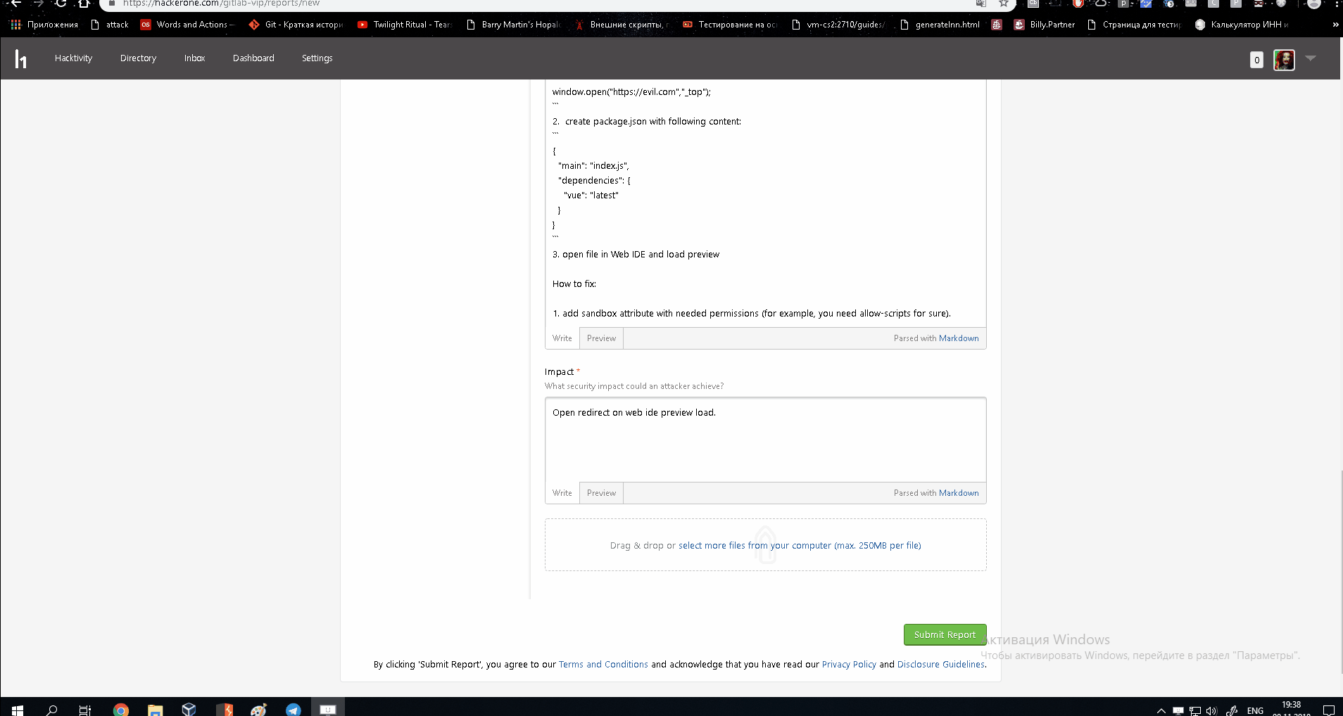Image resolution: width=1343 pixels, height=716 pixels.
Task: Click the browser home icon
Action: click(84, 3)
